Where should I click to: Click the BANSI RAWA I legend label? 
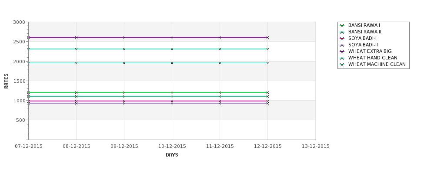[364, 25]
